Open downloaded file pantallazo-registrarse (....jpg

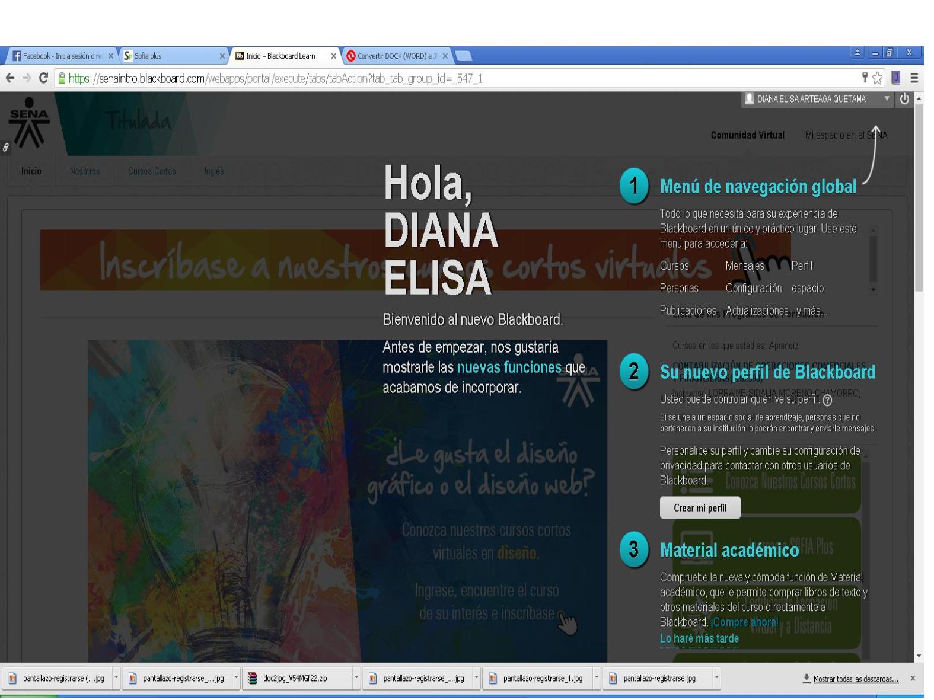coord(56,678)
